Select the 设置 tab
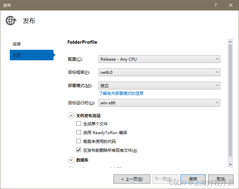This screenshot has height=189, width=239. [x=31, y=55]
